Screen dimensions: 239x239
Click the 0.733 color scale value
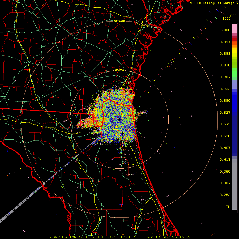click(x=225, y=89)
